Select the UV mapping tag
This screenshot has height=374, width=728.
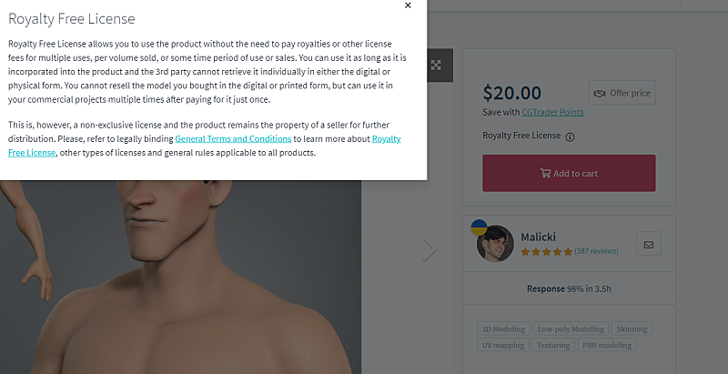click(x=503, y=345)
